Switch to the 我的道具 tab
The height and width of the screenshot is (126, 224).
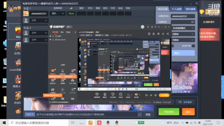(x=190, y=9)
